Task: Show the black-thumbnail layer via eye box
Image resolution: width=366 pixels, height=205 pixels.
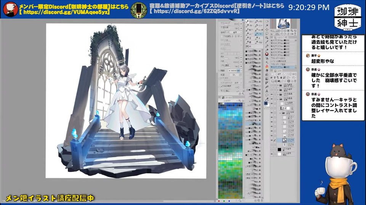Action: tap(272, 149)
